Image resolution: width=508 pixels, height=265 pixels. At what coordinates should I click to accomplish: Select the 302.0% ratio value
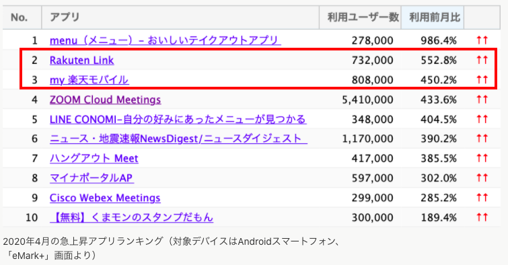pos(439,178)
